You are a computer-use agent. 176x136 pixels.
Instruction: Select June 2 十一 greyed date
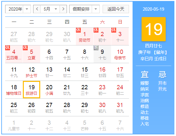point(32,125)
